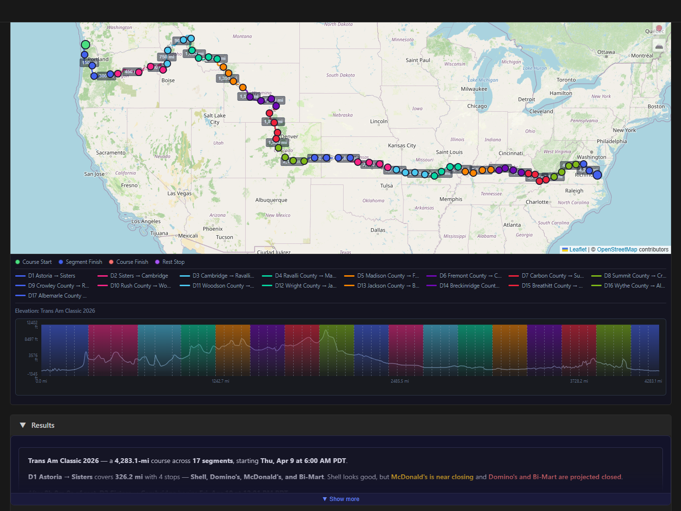
Task: Collapse the Results section triangle
Action: pos(22,425)
